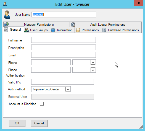This screenshot has height=131, width=145.
Task: Click the Cancel button
Action: (x=39, y=123)
